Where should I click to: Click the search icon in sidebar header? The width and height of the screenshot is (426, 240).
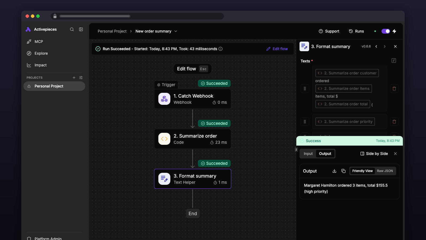72,29
